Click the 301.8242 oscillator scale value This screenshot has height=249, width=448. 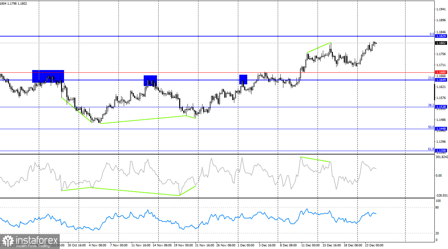[x=441, y=157]
